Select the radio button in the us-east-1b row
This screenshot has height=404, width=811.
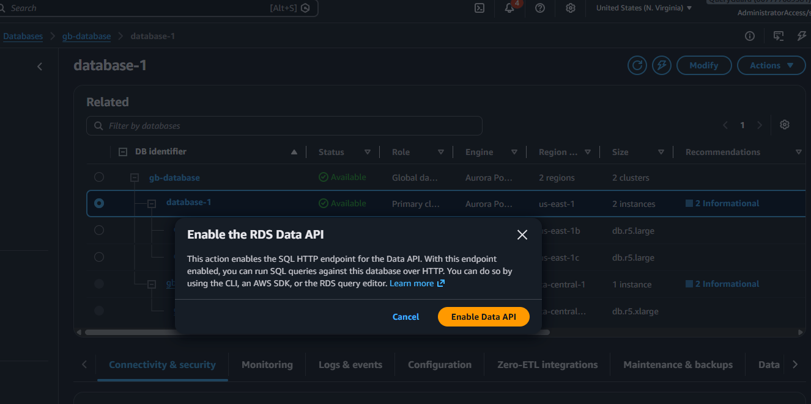(x=99, y=230)
